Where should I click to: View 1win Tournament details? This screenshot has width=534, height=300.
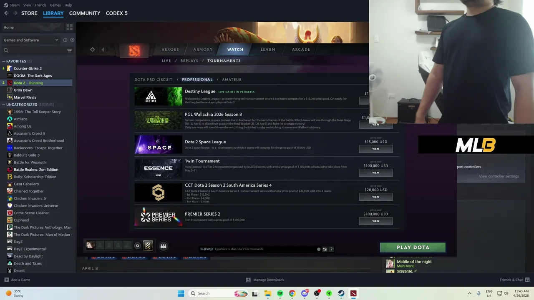point(376,172)
